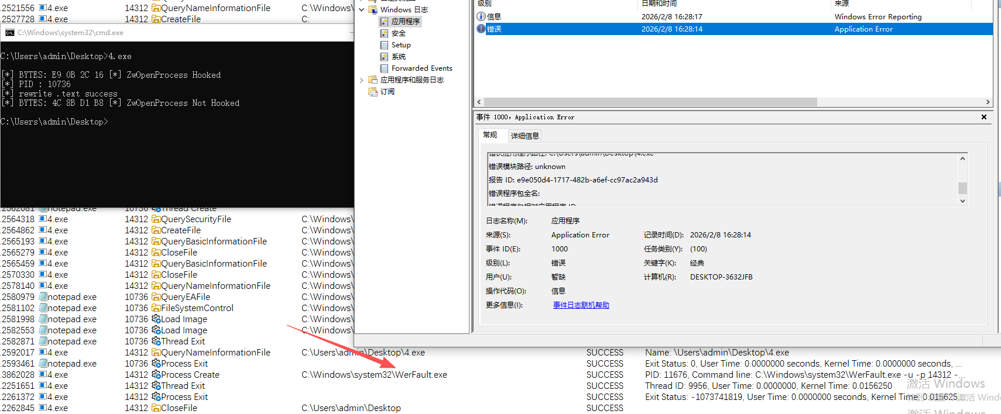Close the event 1000 preview pane
This screenshot has width=1001, height=414.
[984, 117]
